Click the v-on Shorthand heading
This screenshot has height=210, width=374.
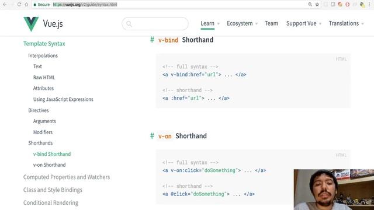pyautogui.click(x=182, y=136)
